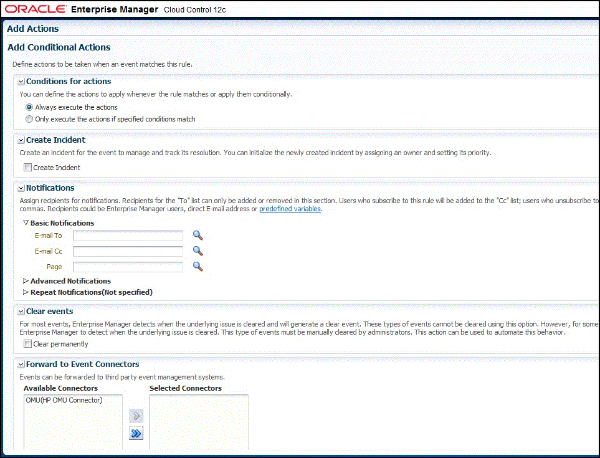Select 'Always execute the actions' option
This screenshot has height=458, width=600.
pyautogui.click(x=29, y=107)
